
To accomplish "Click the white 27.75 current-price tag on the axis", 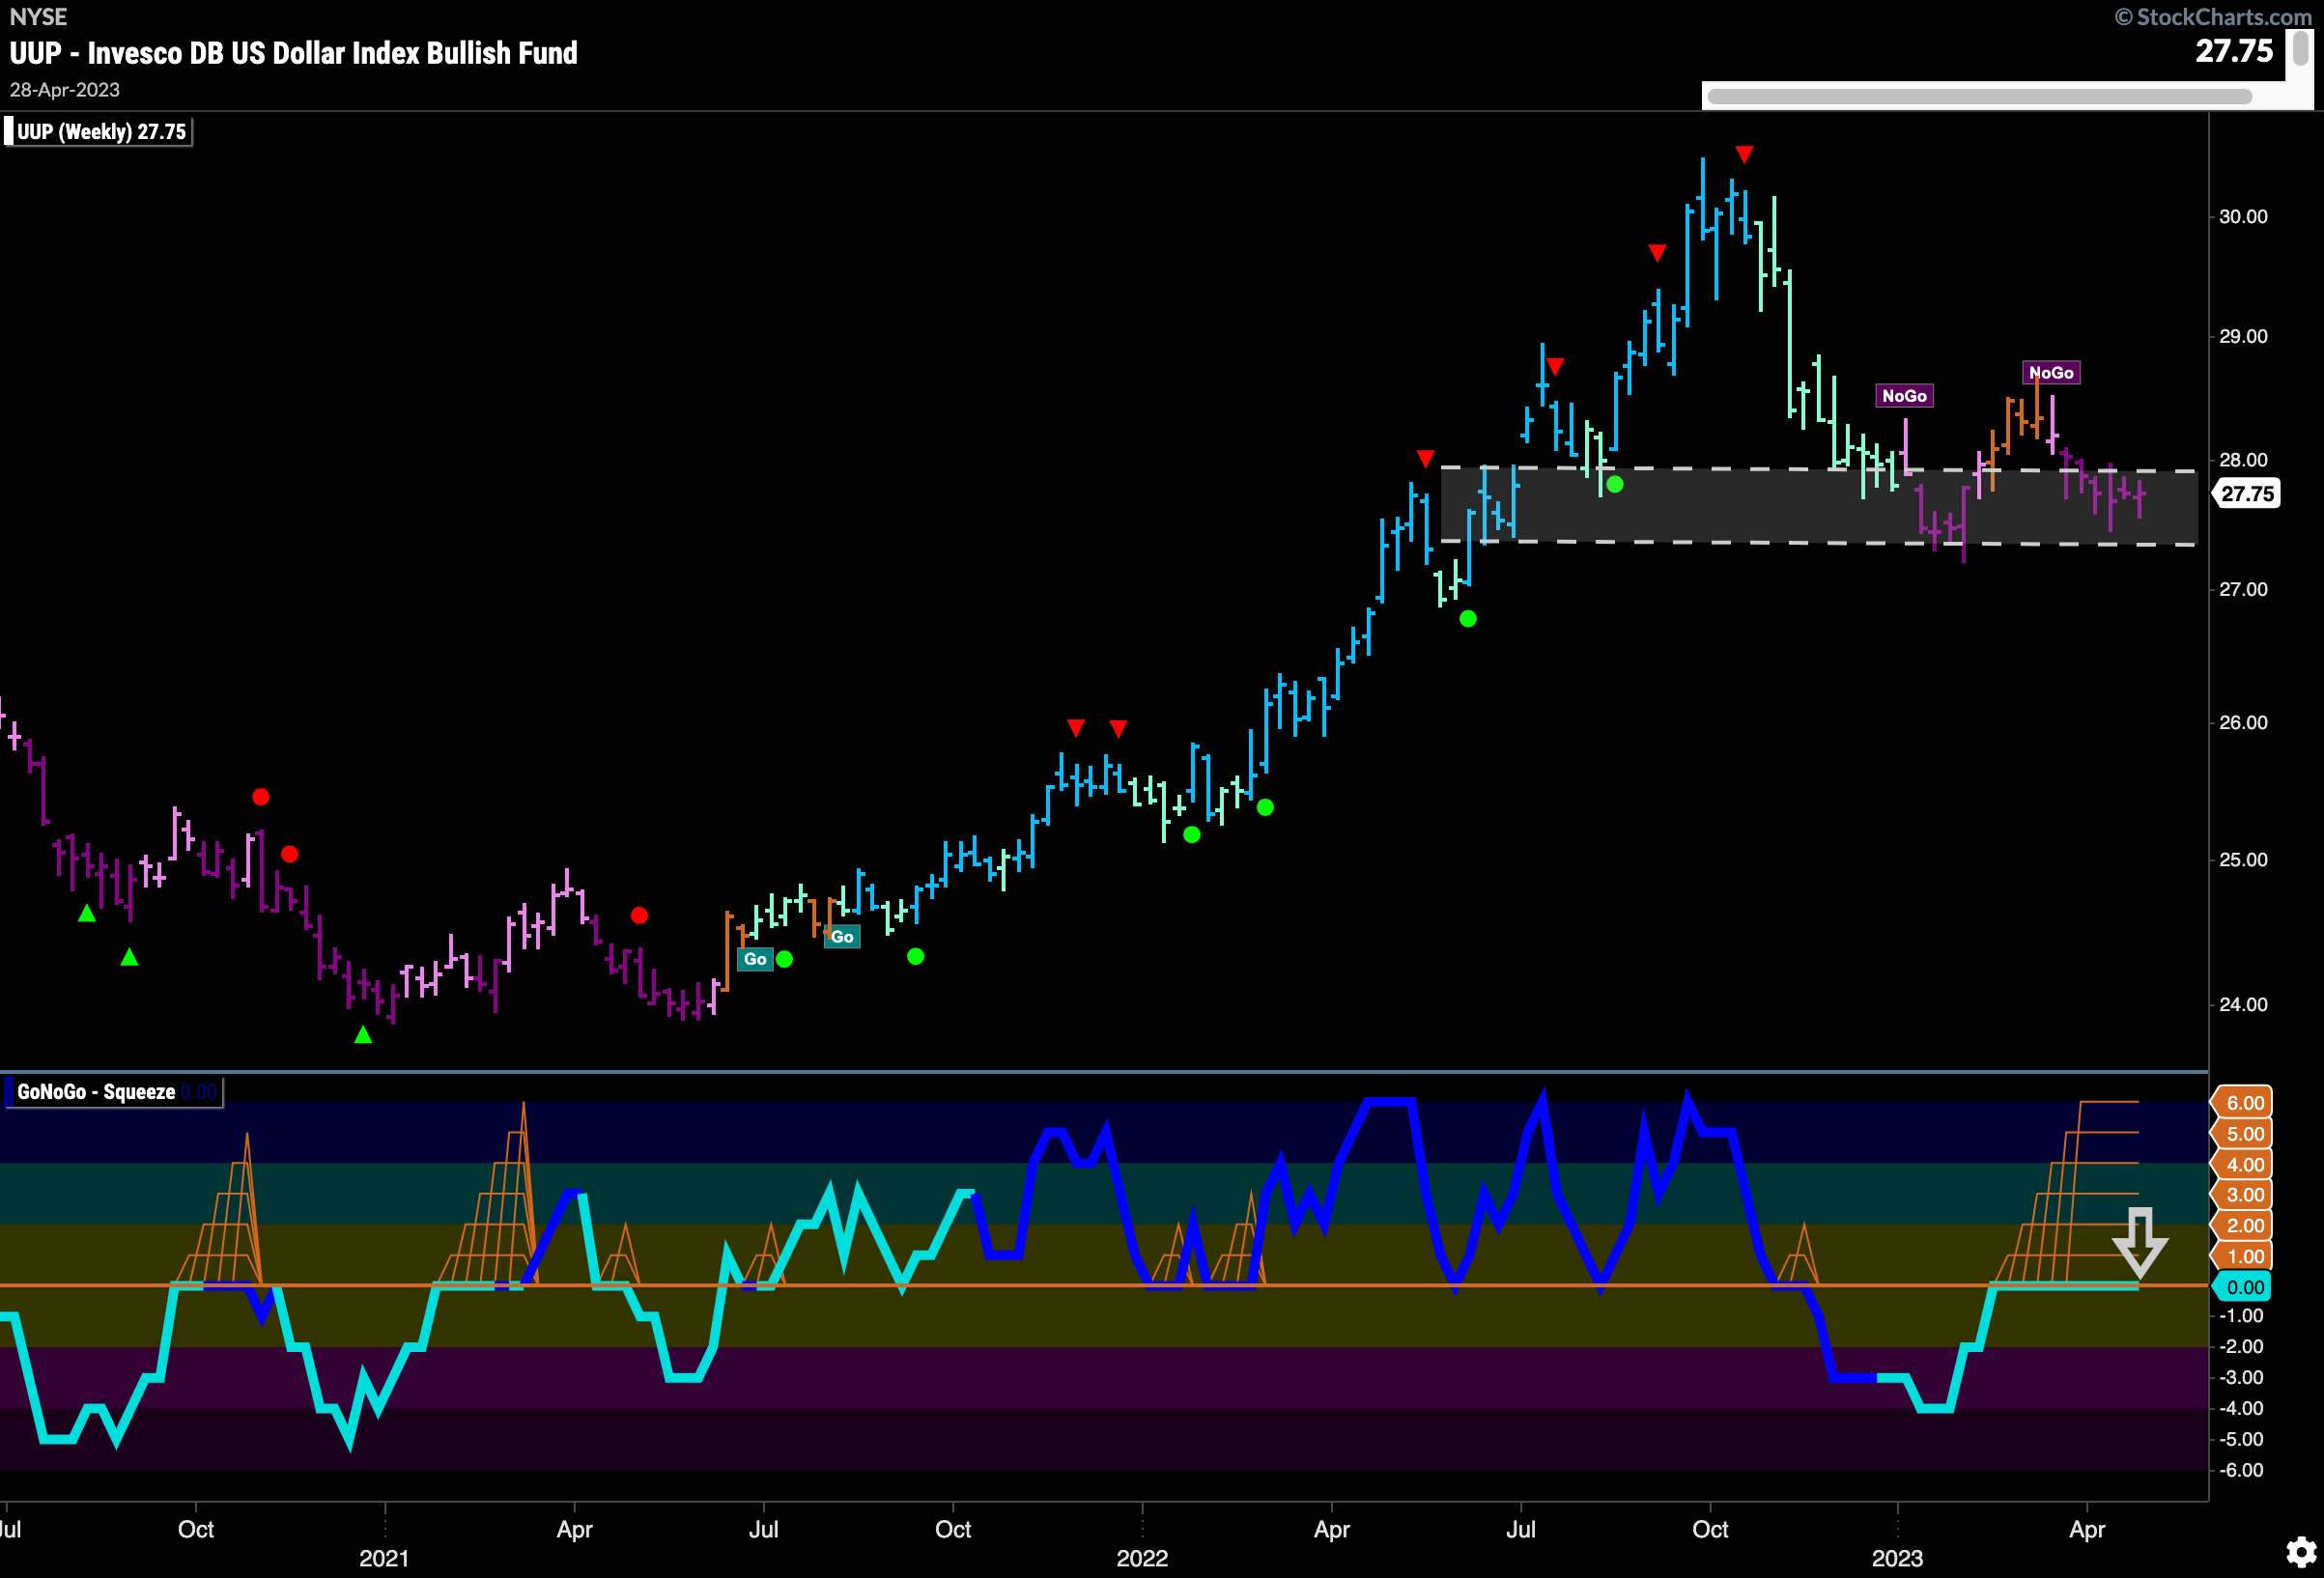I will pos(2247,494).
